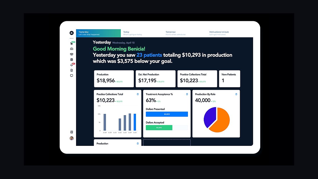Click the $17,195 net production value
318x179 pixels.
(x=147, y=80)
